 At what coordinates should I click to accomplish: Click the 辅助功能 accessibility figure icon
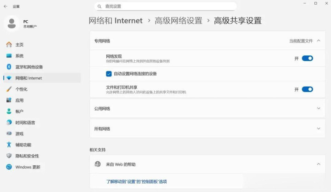[9, 145]
